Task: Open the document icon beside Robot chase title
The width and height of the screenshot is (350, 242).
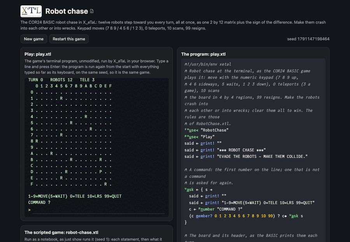Action: pyautogui.click(x=92, y=11)
